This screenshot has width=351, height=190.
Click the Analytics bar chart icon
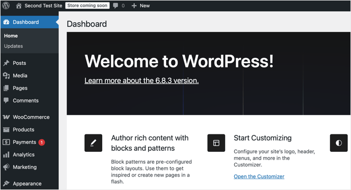pyautogui.click(x=6, y=154)
